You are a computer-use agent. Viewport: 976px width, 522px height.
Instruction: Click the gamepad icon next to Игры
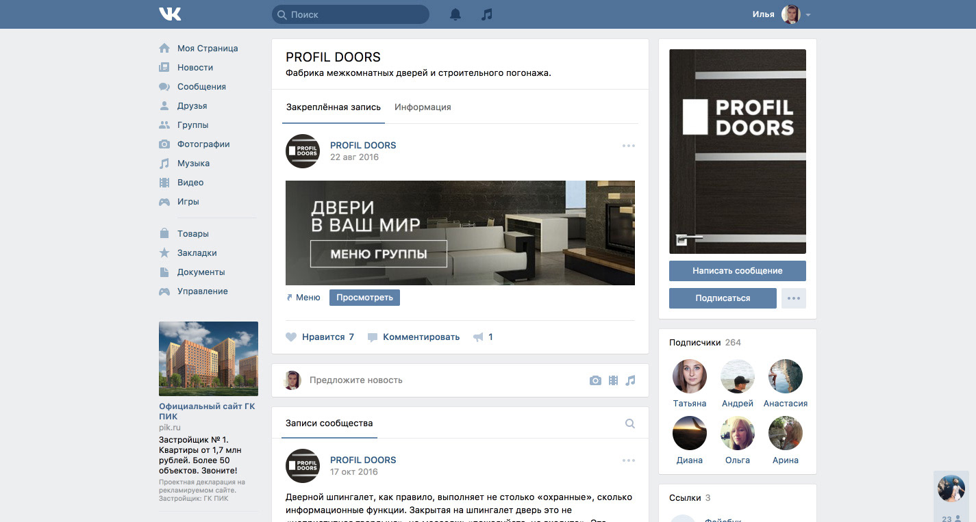(x=164, y=202)
